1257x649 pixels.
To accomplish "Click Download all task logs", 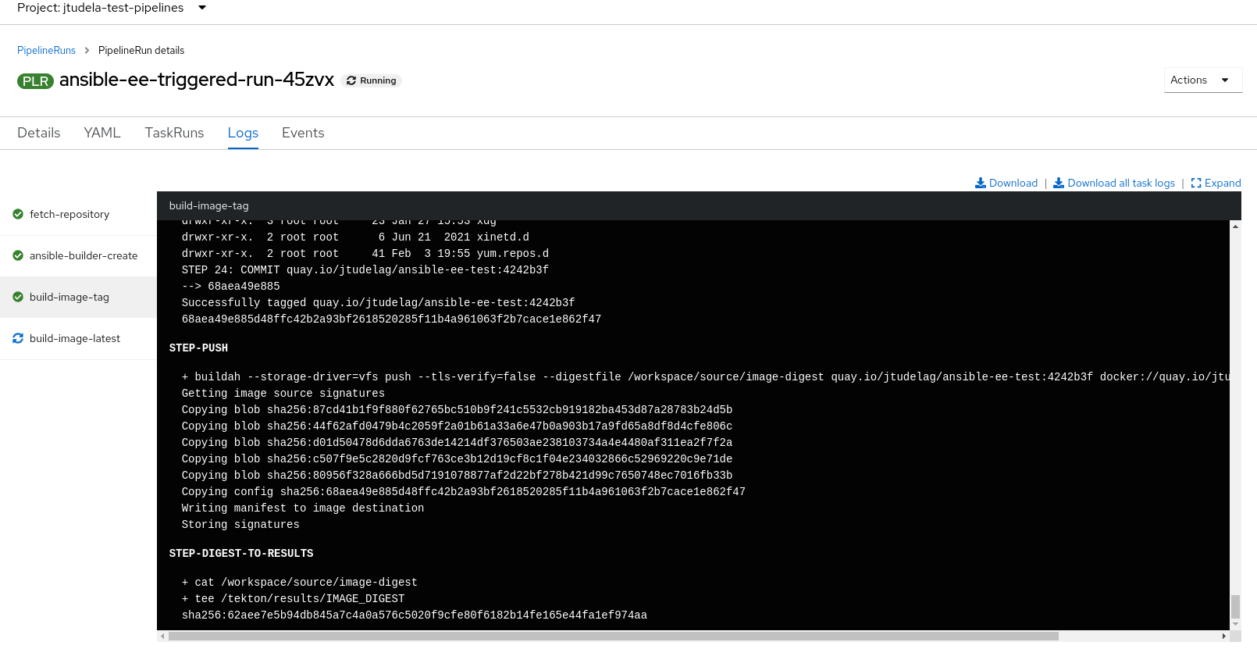I will pyautogui.click(x=1121, y=183).
